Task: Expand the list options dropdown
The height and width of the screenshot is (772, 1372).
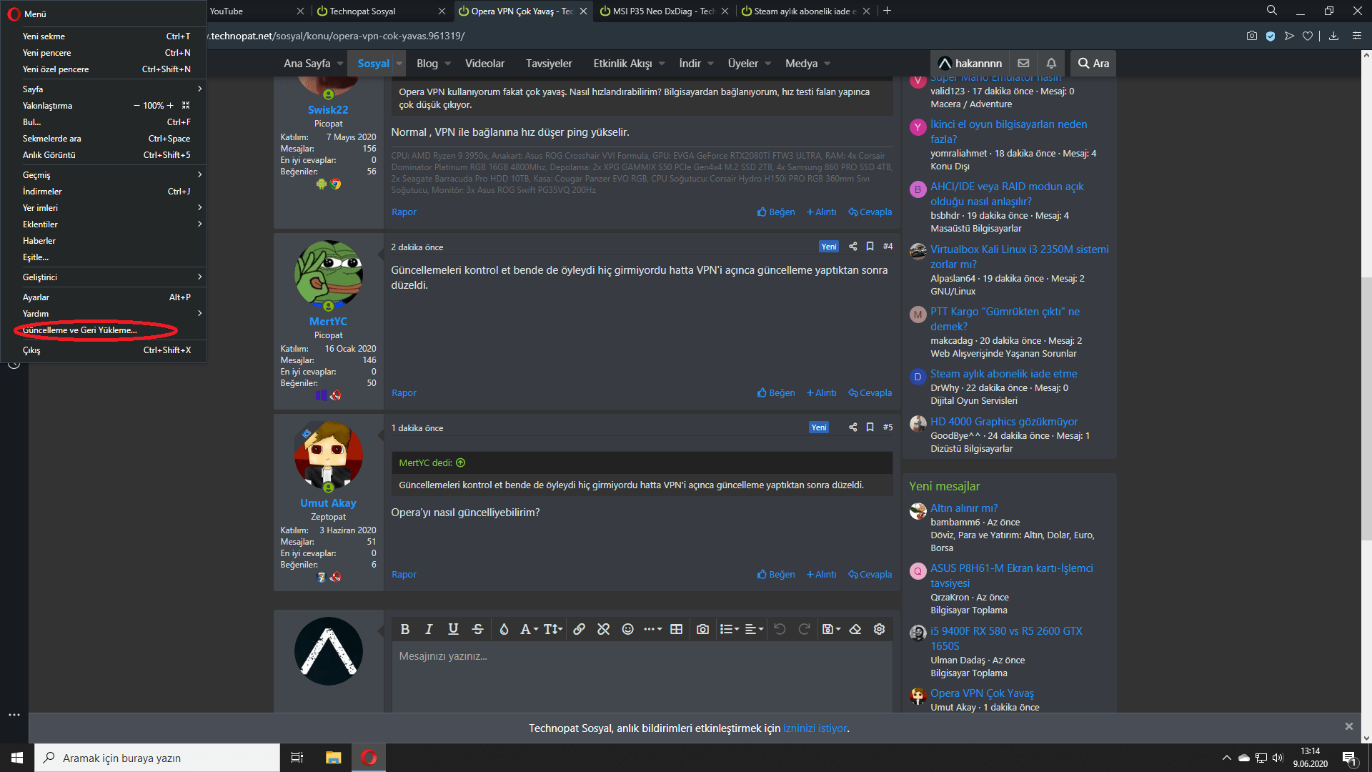Action: pos(730,629)
